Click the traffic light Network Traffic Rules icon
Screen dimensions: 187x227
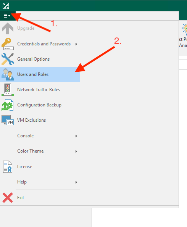click(8, 90)
